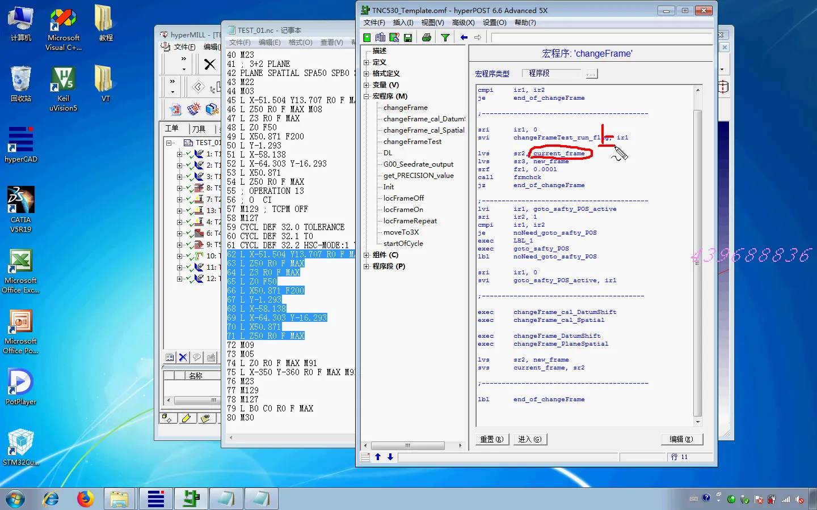Screen dimensions: 817x510
Task: Click the green funnel filter icon
Action: coord(445,37)
